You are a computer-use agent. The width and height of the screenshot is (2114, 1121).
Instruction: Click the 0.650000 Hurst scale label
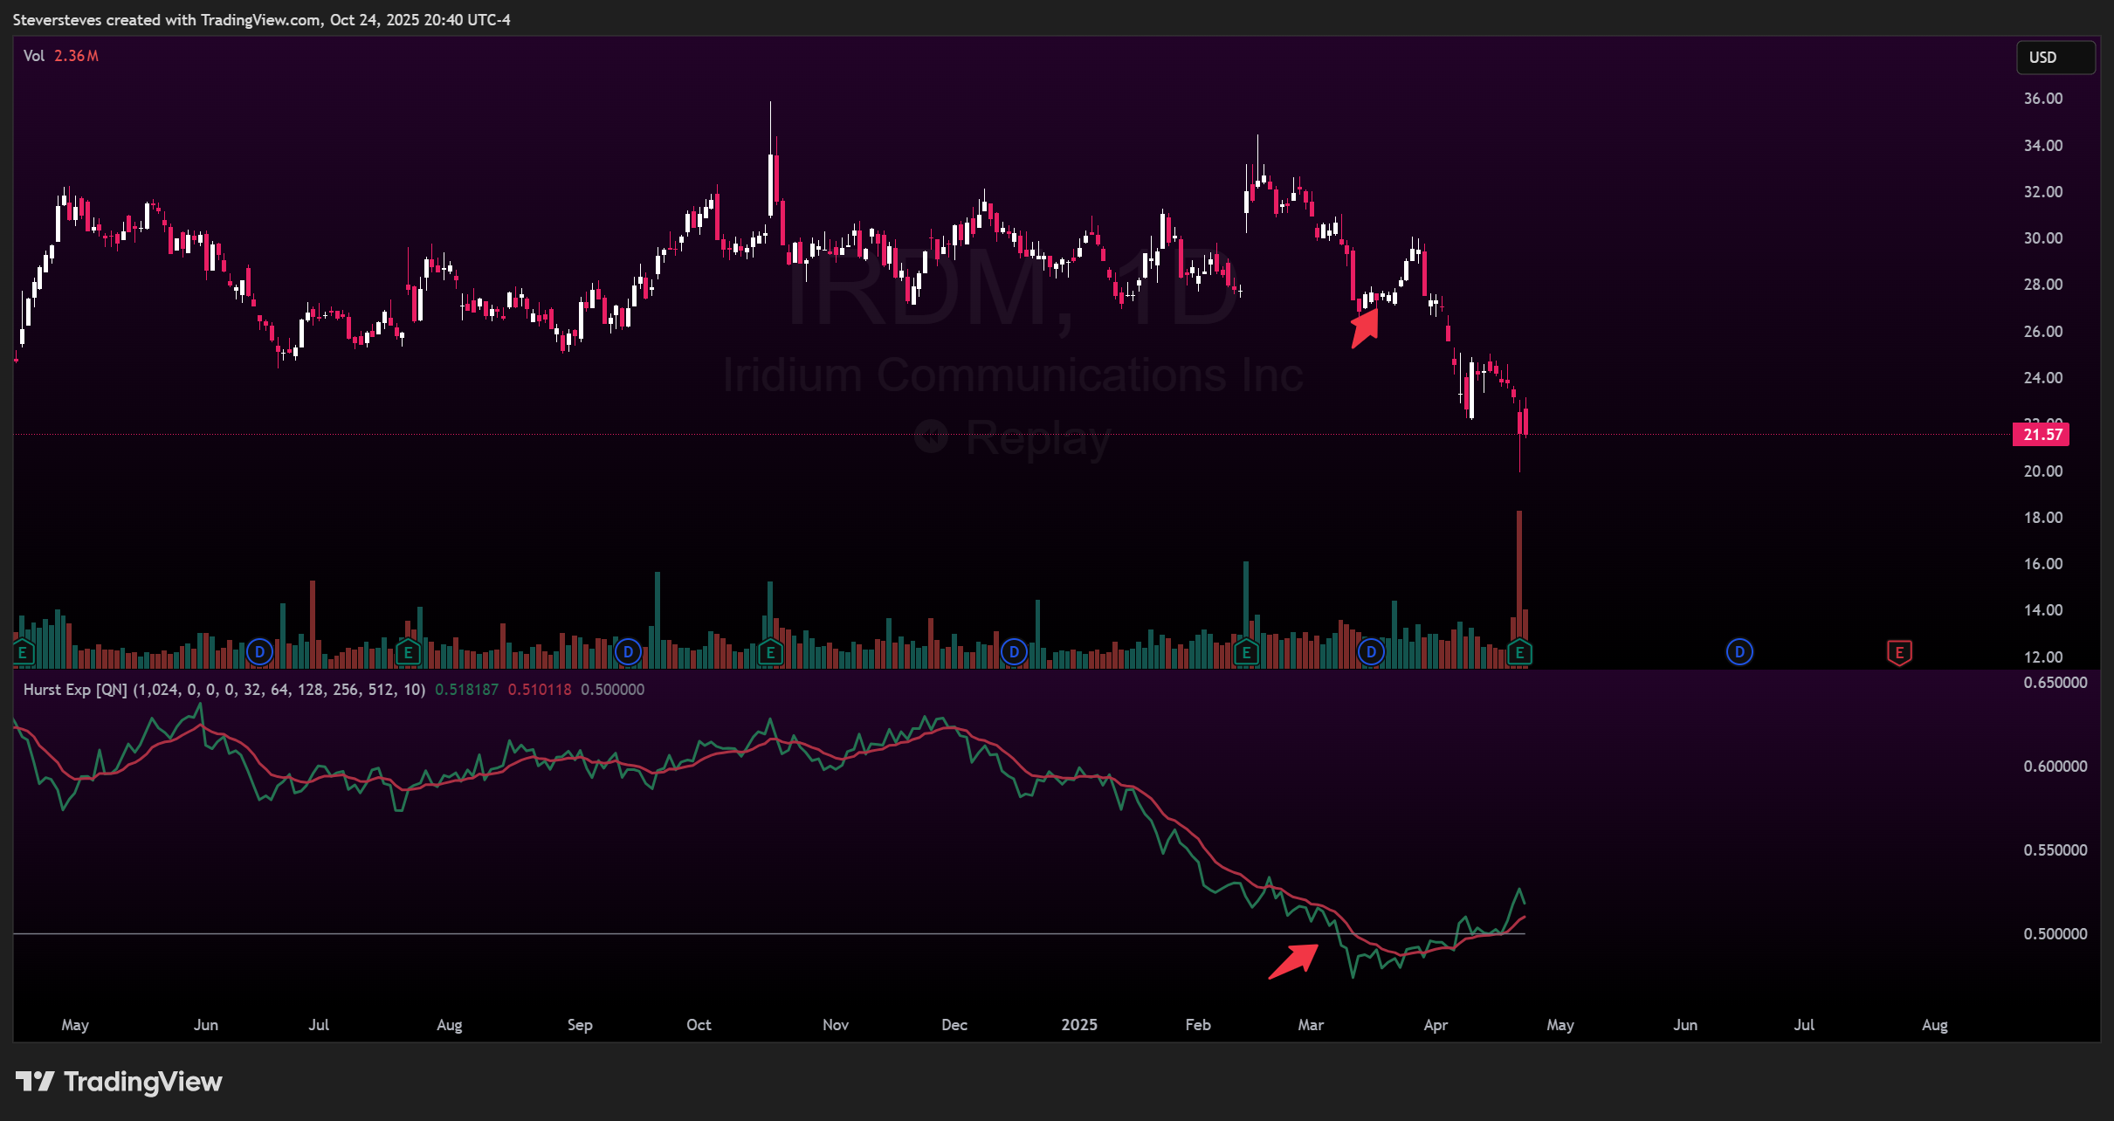point(2055,683)
